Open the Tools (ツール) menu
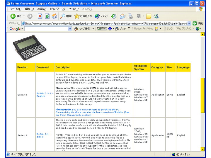 pyautogui.click(x=73, y=9)
